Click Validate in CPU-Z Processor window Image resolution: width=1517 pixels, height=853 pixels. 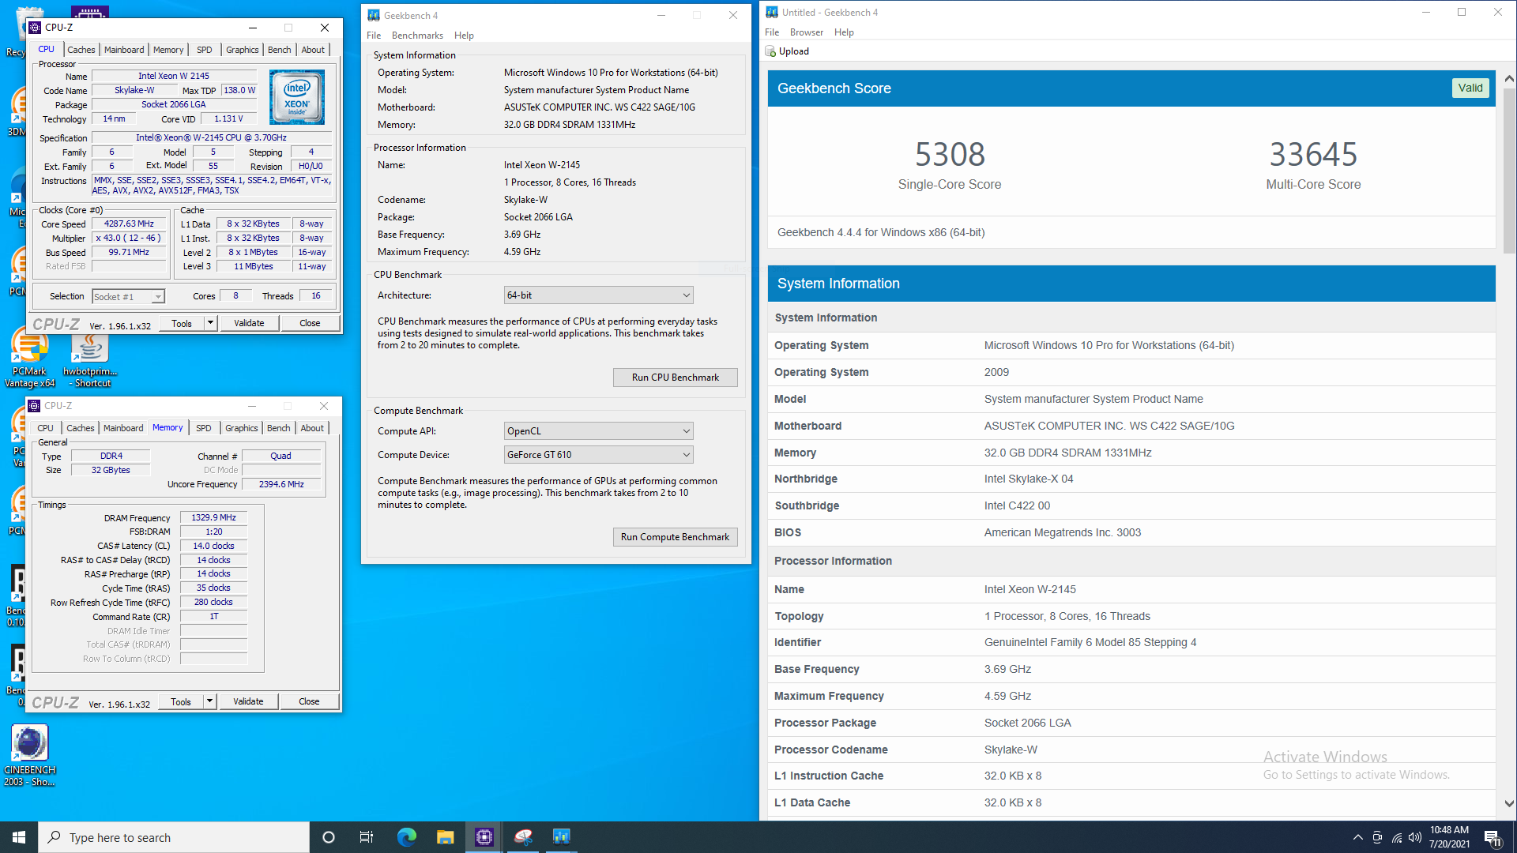(249, 323)
